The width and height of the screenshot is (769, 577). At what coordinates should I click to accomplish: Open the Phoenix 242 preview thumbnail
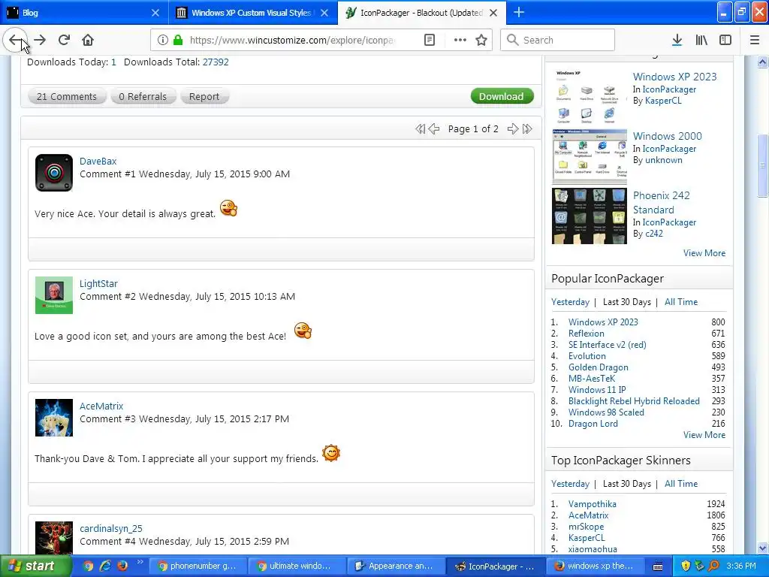point(589,216)
